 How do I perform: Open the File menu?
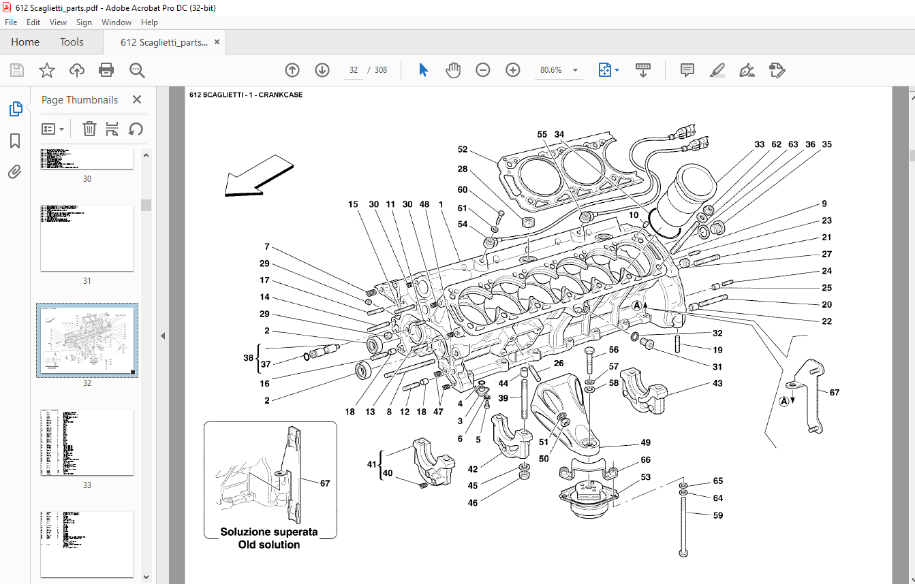tap(11, 22)
